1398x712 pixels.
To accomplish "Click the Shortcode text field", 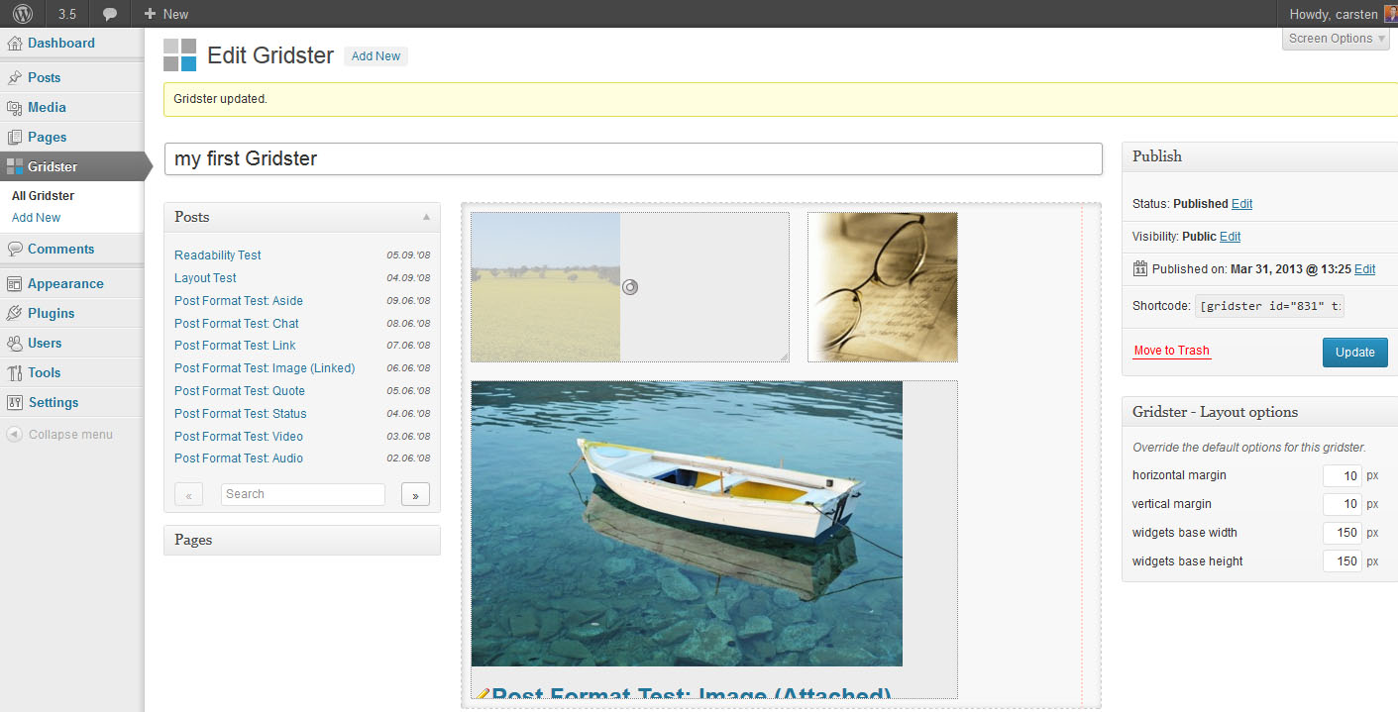I will (x=1270, y=306).
